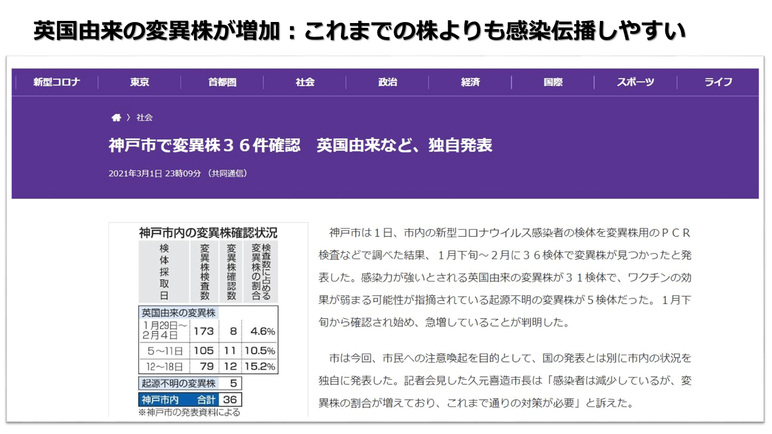Select the 東京 navigation tab
Image resolution: width=772 pixels, height=434 pixels.
coord(139,82)
